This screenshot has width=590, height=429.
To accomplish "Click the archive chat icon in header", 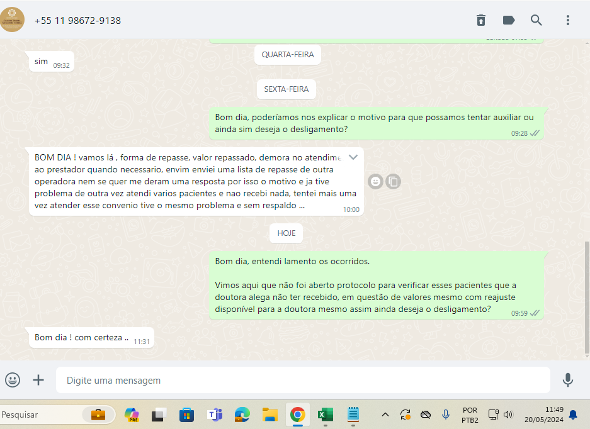I will [x=481, y=20].
